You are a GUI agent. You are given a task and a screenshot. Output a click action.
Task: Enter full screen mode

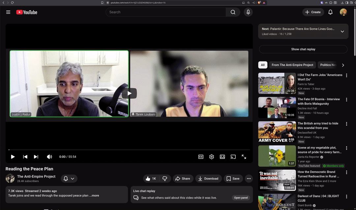pyautogui.click(x=244, y=157)
